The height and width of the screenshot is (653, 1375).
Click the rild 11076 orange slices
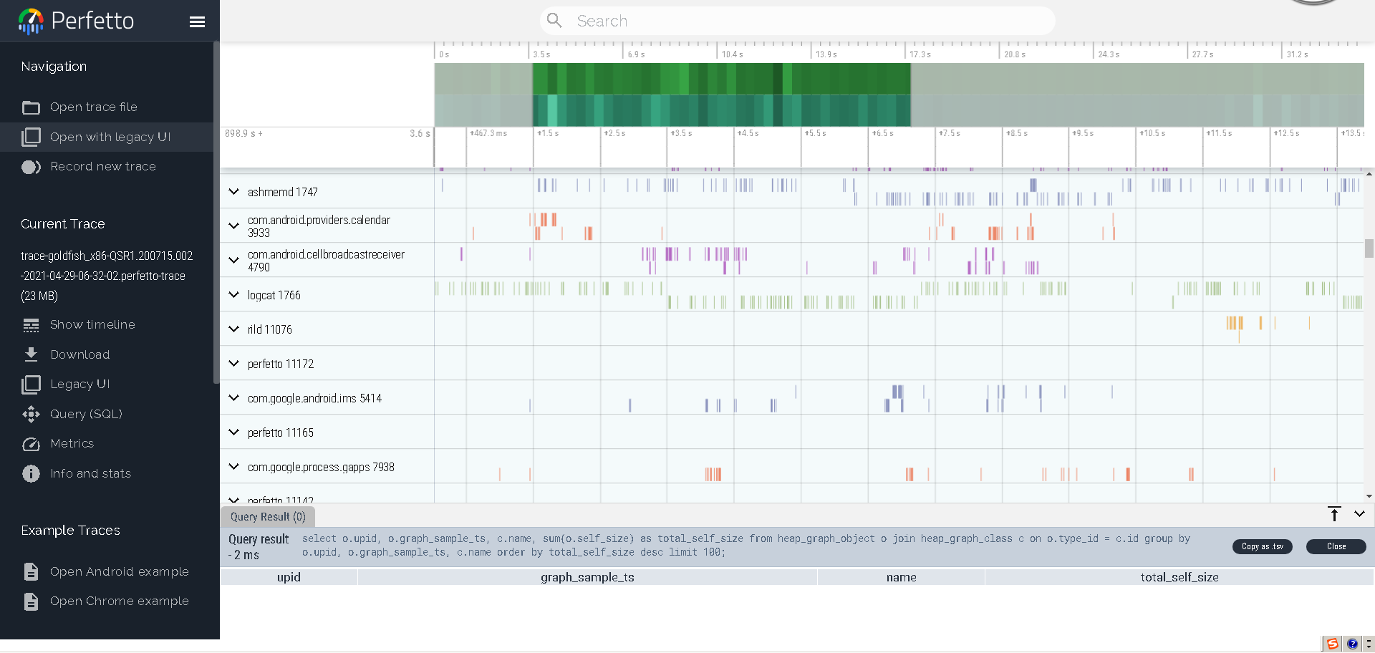1235,324
